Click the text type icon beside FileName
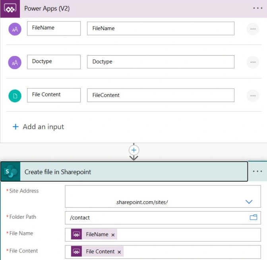Image resolution: width=267 pixels, height=260 pixels. tap(15, 29)
